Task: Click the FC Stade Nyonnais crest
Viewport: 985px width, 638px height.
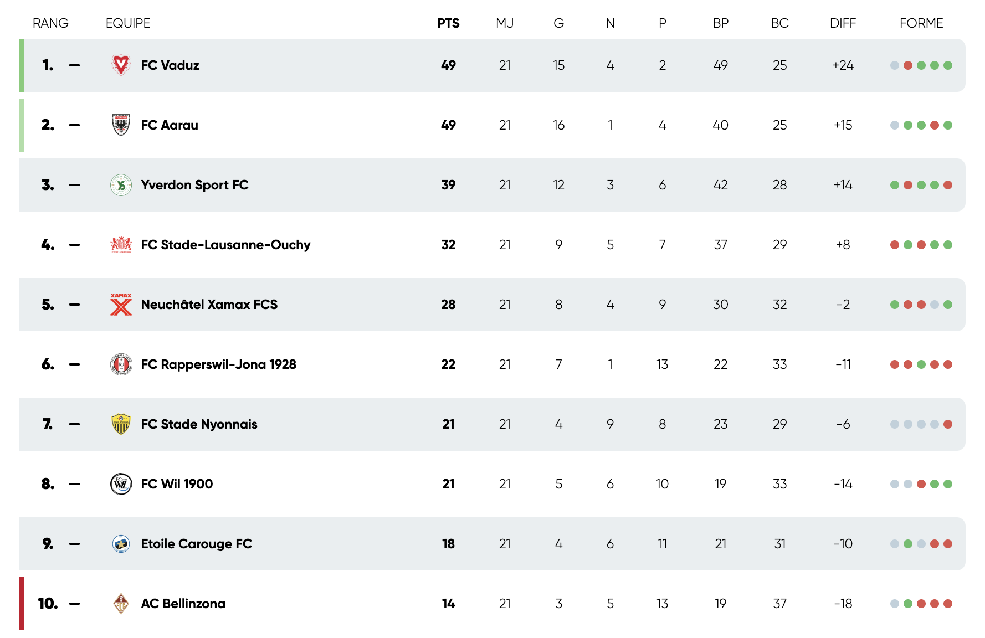Action: click(121, 424)
